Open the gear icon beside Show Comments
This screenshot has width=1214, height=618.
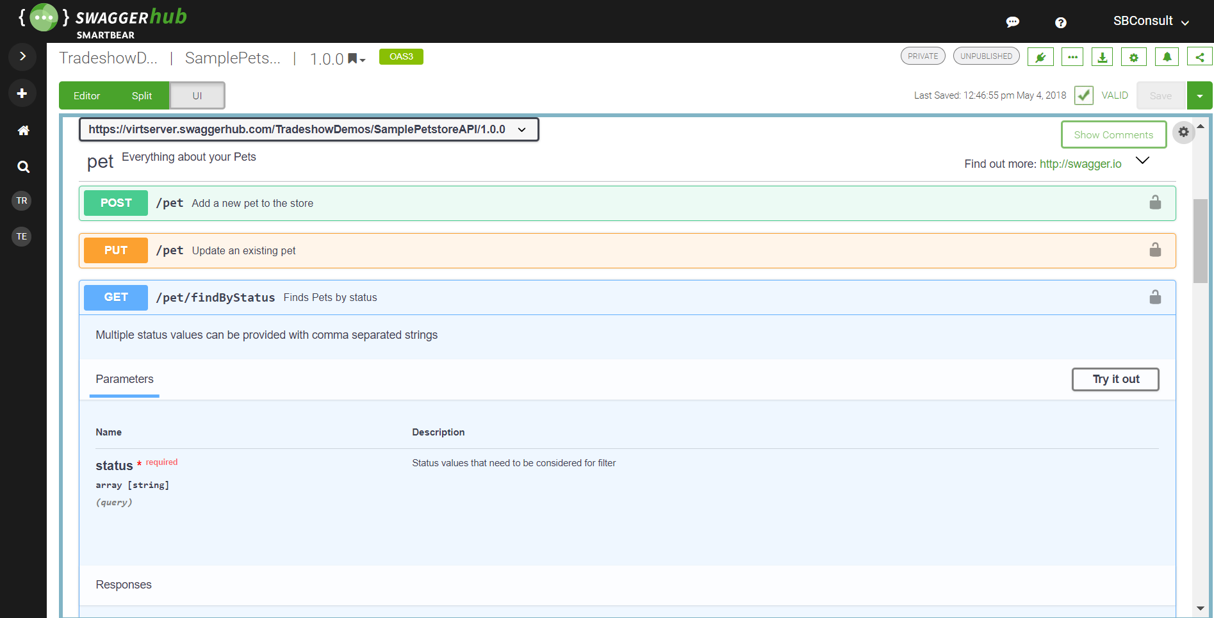1184,132
